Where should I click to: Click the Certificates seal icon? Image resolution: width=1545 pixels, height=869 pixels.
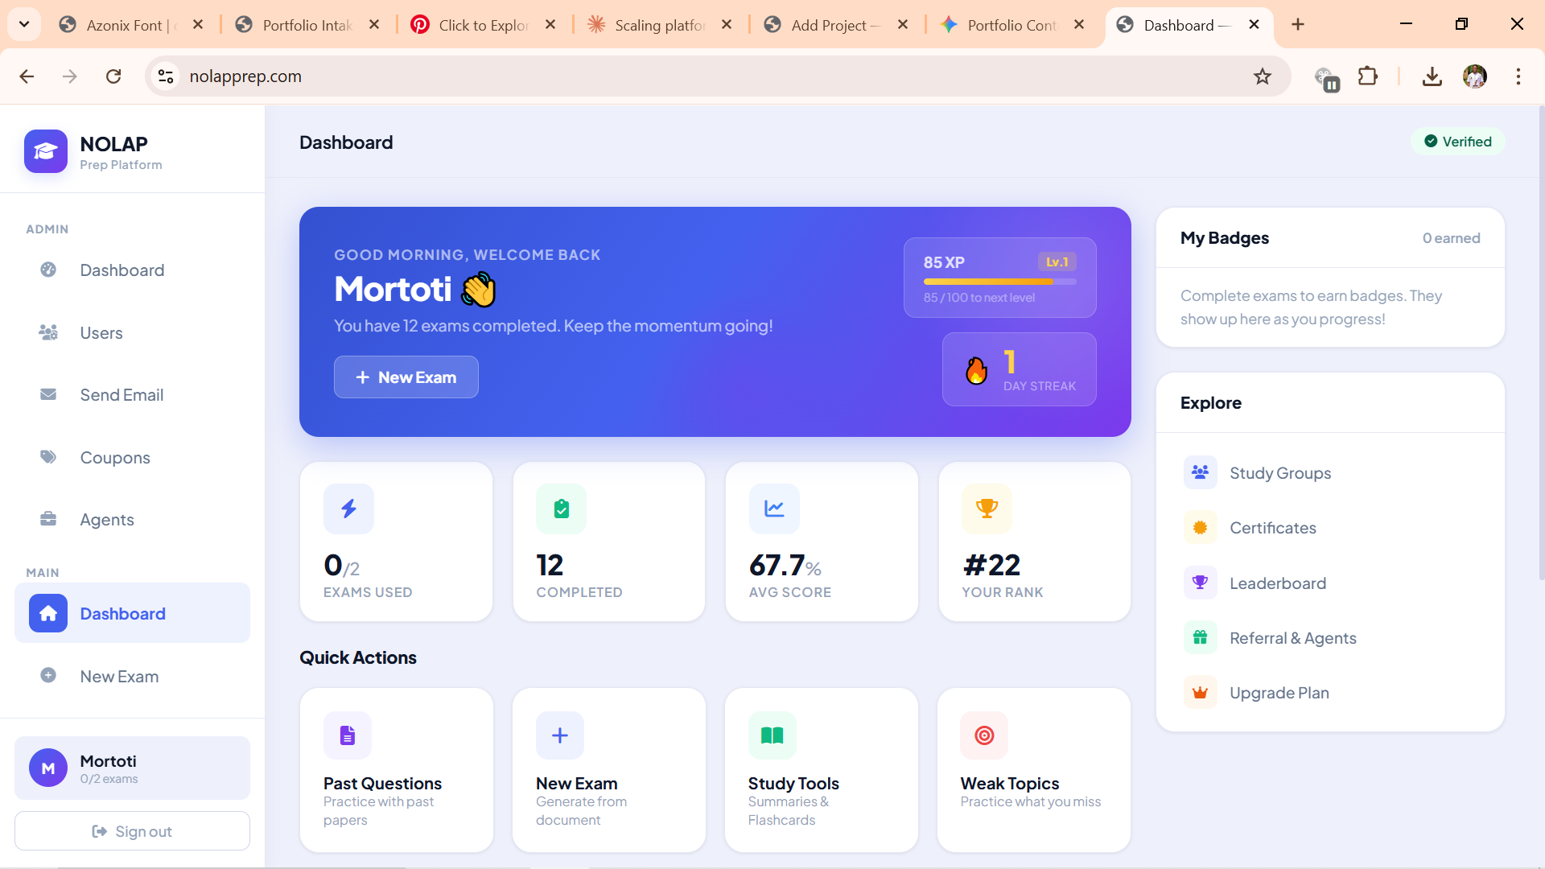[1200, 528]
